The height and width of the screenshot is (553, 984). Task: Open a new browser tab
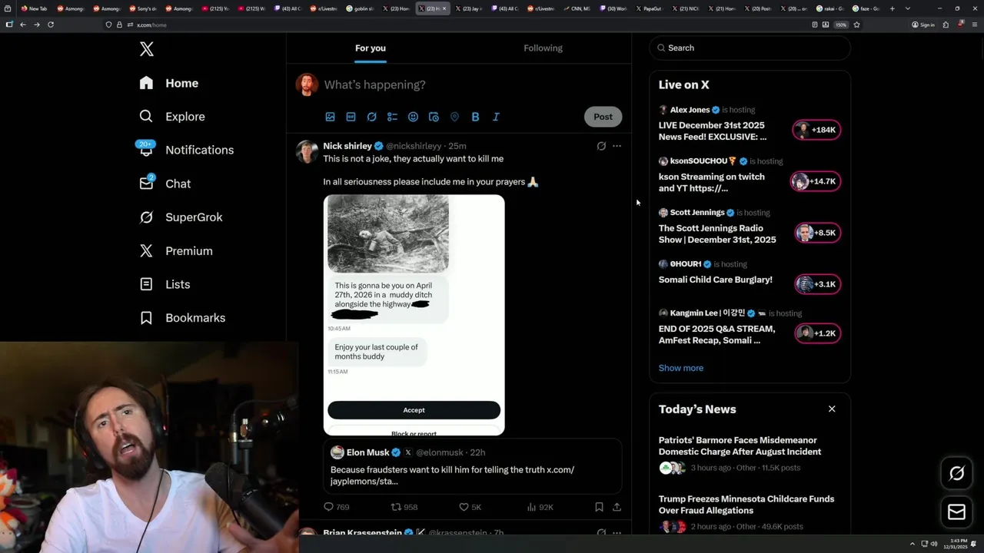click(x=893, y=8)
